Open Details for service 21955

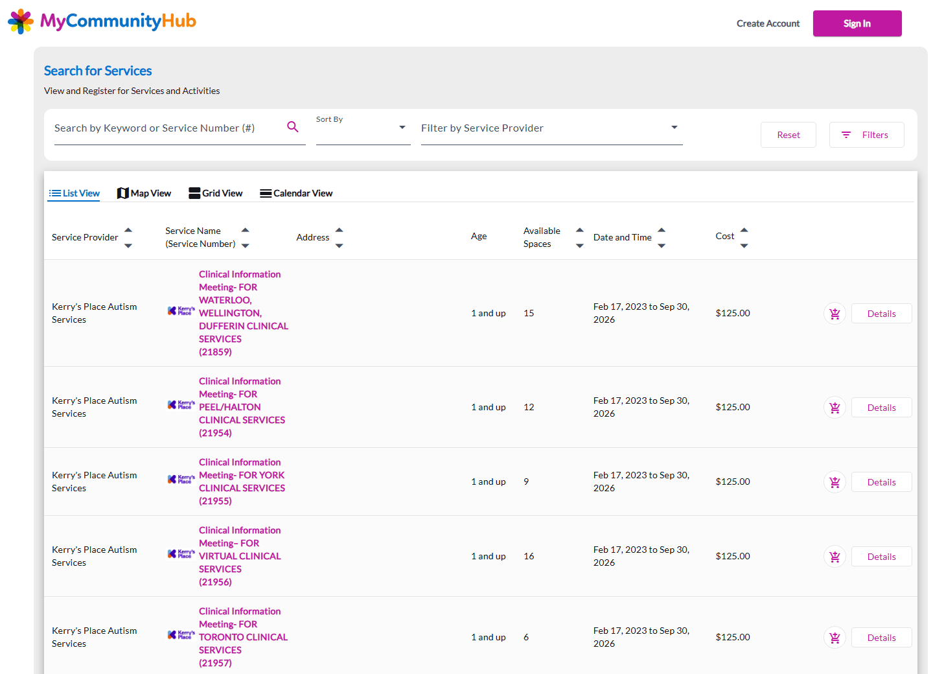click(881, 482)
